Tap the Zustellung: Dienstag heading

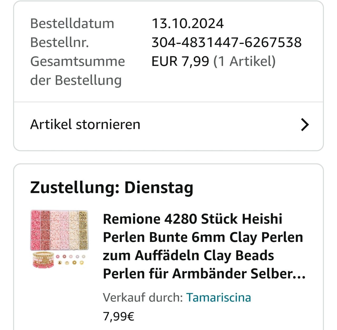[x=112, y=187]
